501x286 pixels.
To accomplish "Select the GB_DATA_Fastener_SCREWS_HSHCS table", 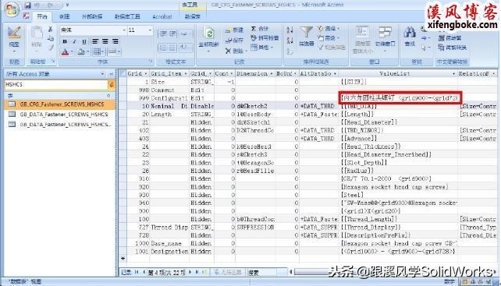I will pyautogui.click(x=59, y=115).
